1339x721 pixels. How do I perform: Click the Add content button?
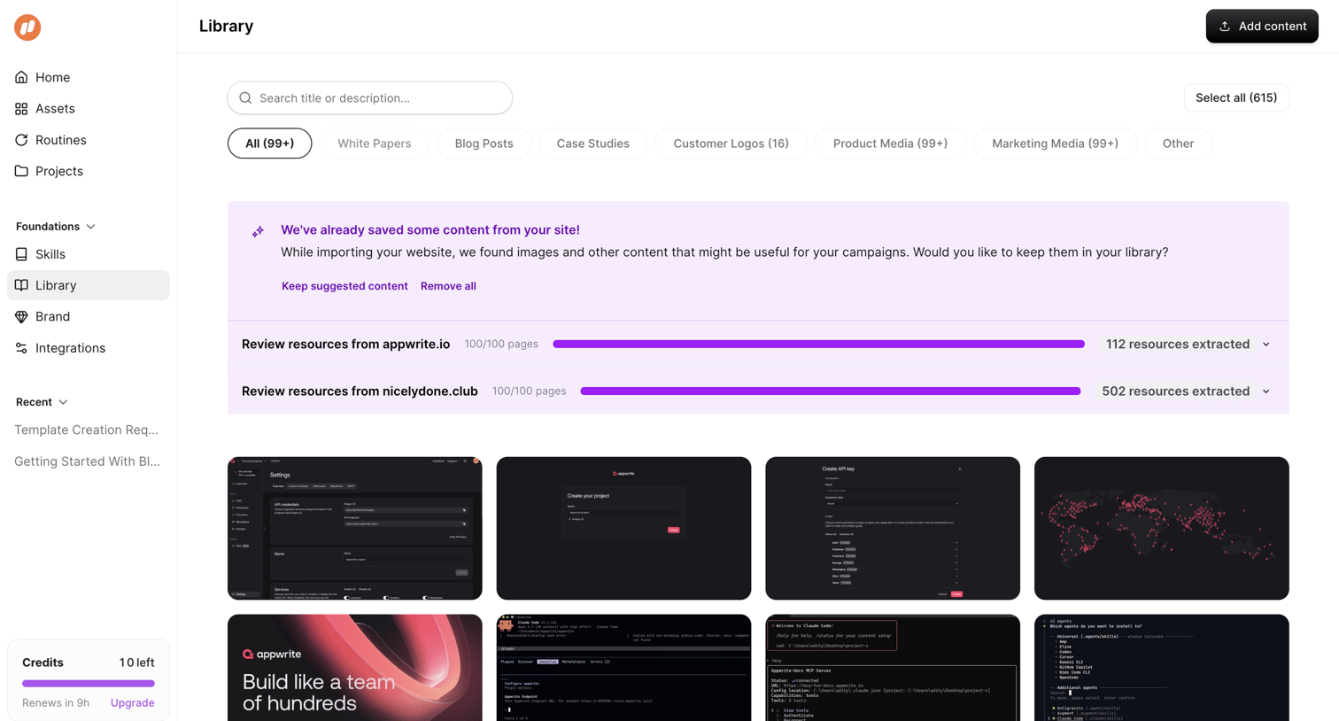point(1262,27)
